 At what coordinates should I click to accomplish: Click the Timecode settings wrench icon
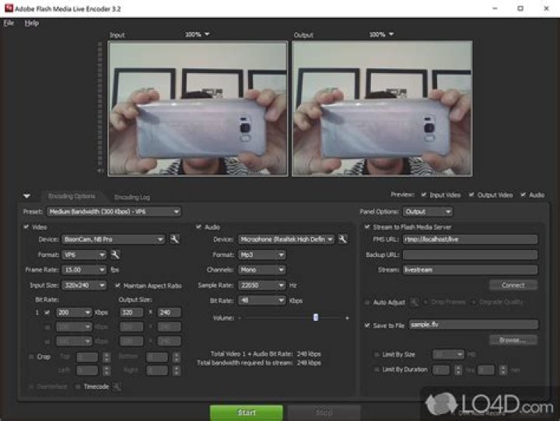tap(117, 386)
